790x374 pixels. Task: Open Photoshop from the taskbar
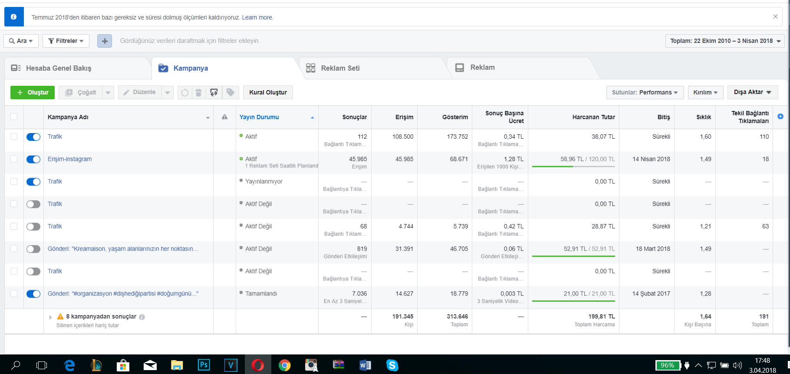click(204, 365)
